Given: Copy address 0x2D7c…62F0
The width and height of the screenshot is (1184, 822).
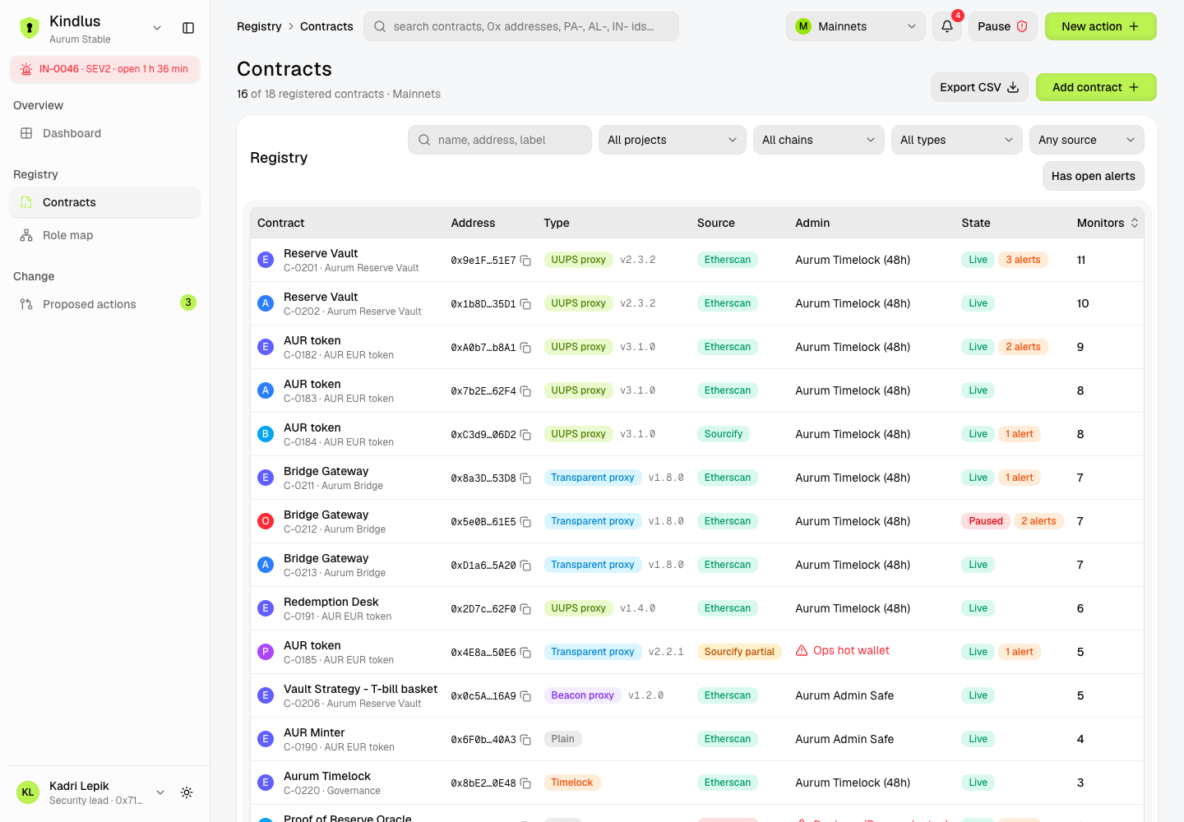Looking at the screenshot, I should [x=525, y=609].
